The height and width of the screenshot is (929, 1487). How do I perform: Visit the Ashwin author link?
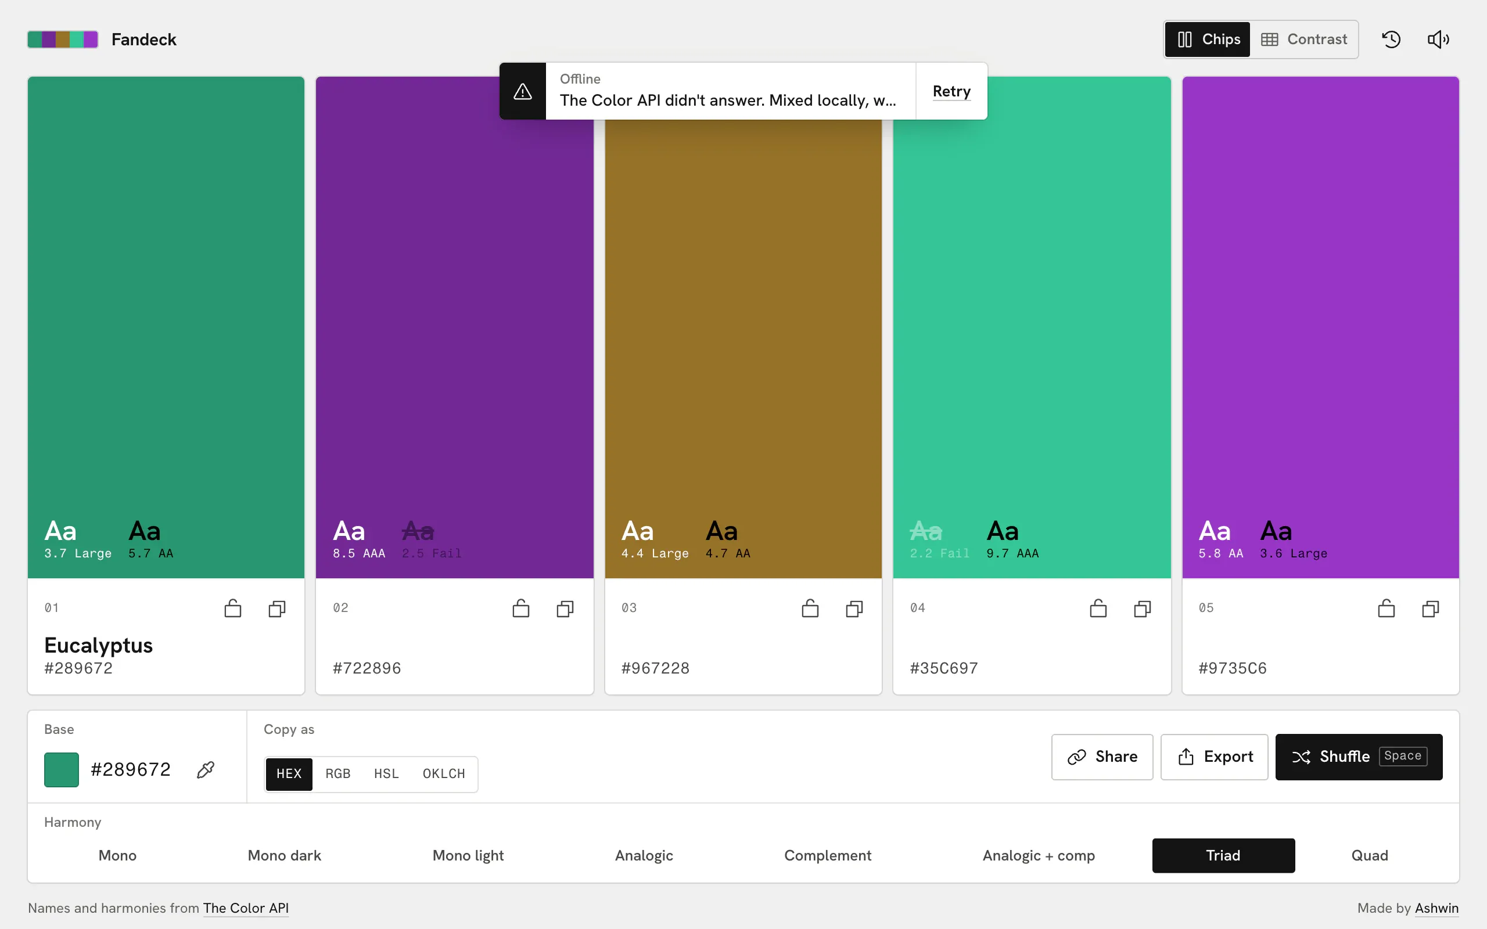1436,908
